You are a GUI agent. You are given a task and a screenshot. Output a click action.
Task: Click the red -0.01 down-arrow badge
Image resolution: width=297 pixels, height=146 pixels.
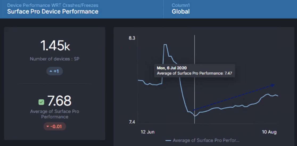click(55, 126)
